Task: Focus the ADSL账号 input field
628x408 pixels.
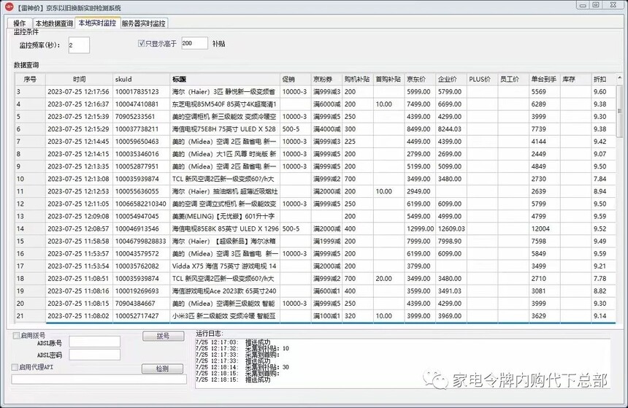Action: pyautogui.click(x=94, y=342)
